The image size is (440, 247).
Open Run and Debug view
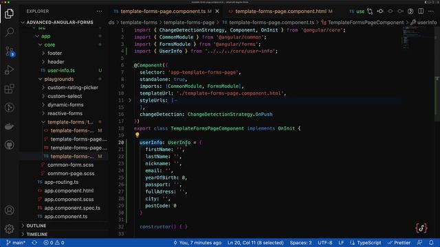pyautogui.click(x=9, y=70)
